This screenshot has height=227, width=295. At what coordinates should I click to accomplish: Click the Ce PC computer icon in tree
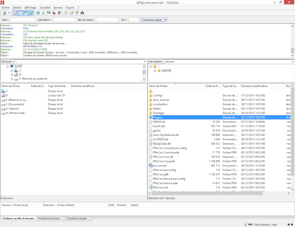coord(12,66)
